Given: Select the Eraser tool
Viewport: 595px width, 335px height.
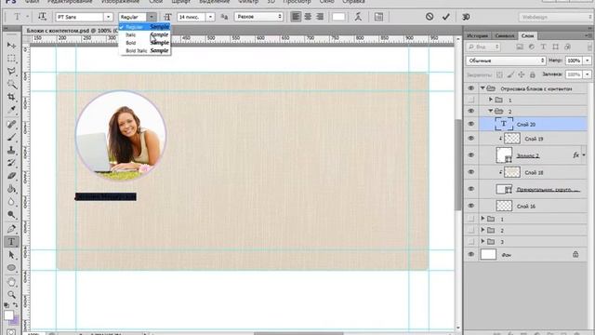Looking at the screenshot, I should [11, 176].
